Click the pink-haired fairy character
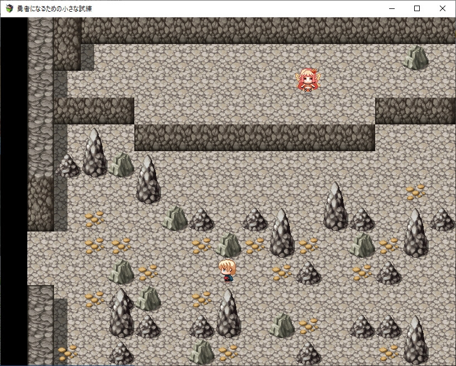This screenshot has width=456, height=366. point(308,81)
